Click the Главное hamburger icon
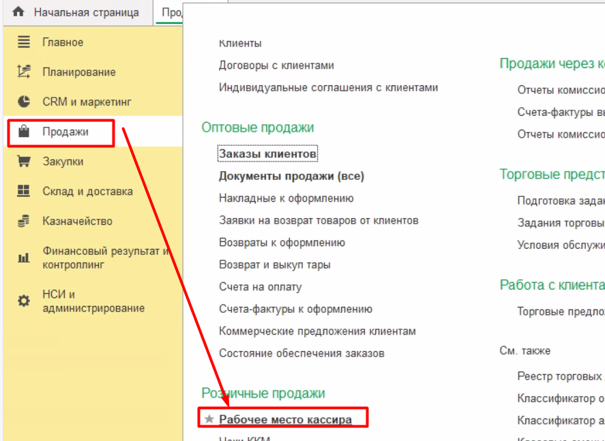The width and height of the screenshot is (605, 441). tap(24, 42)
